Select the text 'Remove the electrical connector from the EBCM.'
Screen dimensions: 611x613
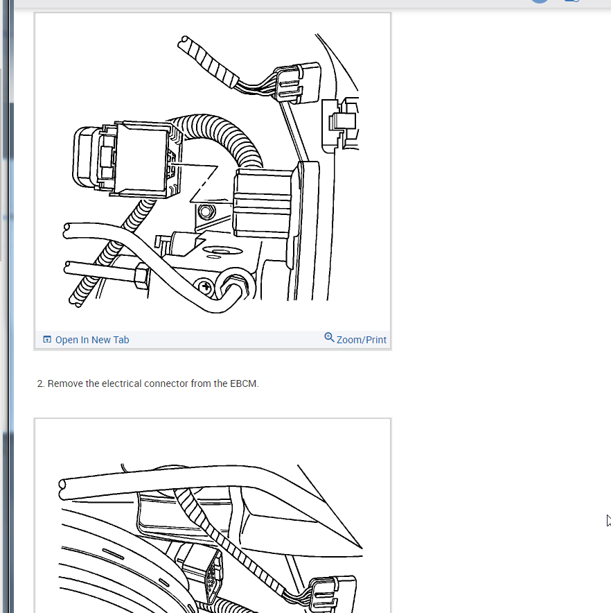click(153, 383)
